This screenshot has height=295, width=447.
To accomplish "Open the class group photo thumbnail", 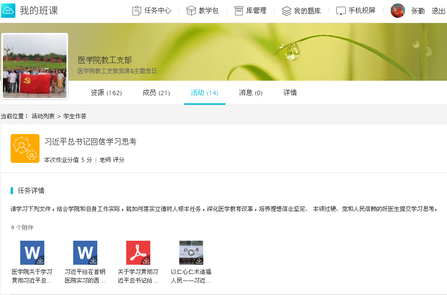I will (35, 66).
